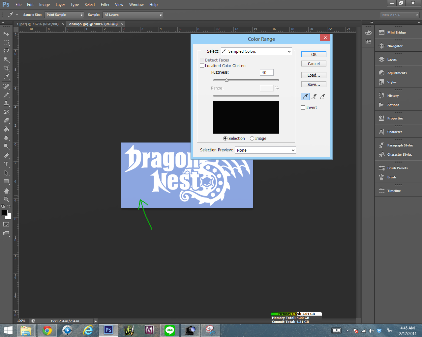Screen dimensions: 422x337
Task: Select the Pen tool
Action: tap(6, 155)
